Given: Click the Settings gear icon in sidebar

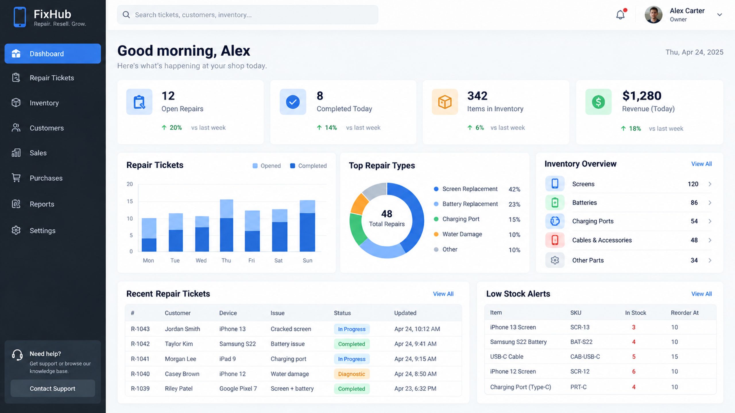Looking at the screenshot, I should point(16,230).
